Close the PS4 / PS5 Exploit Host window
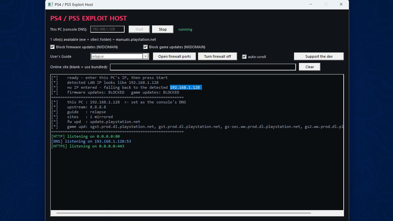 tap(341, 4)
